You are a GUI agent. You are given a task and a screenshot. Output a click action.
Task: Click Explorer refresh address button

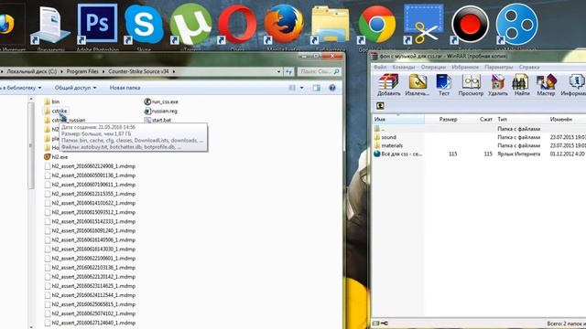[288, 71]
